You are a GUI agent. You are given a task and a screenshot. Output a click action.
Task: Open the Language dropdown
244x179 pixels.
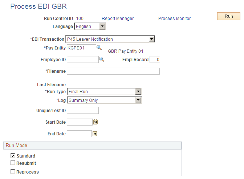(90, 26)
